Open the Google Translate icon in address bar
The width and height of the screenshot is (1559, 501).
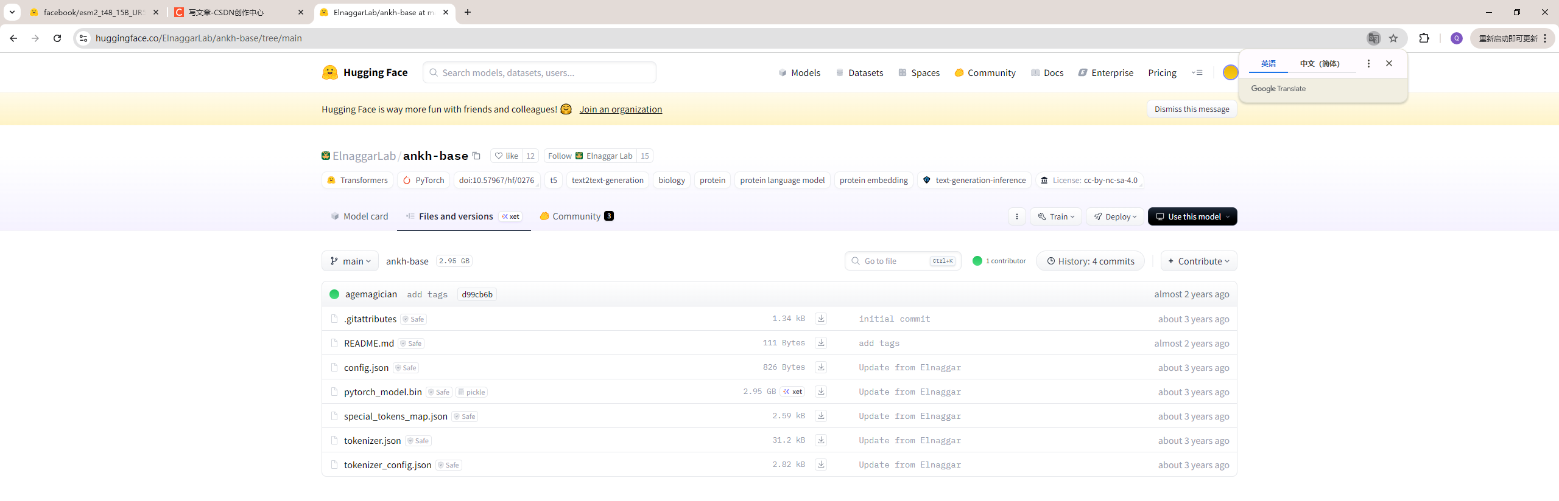click(1373, 38)
